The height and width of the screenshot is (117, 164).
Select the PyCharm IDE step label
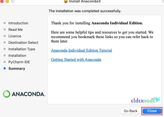point(19,62)
